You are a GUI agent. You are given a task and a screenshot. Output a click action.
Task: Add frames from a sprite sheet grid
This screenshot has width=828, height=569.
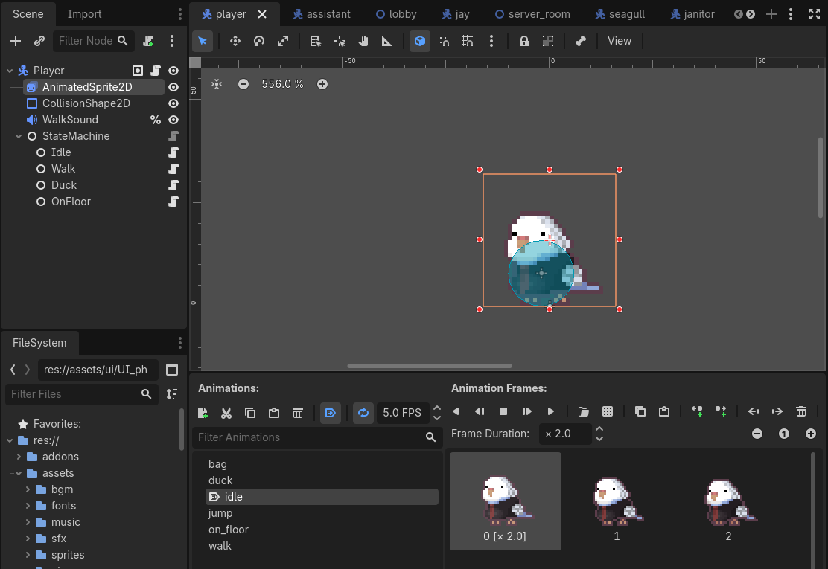coord(608,411)
